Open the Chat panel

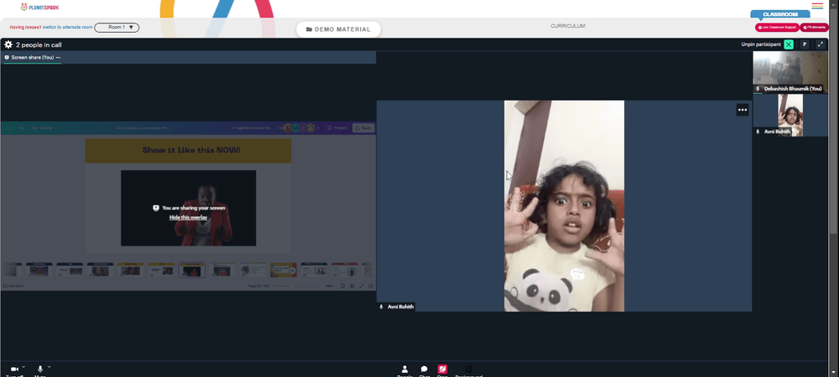click(425, 370)
